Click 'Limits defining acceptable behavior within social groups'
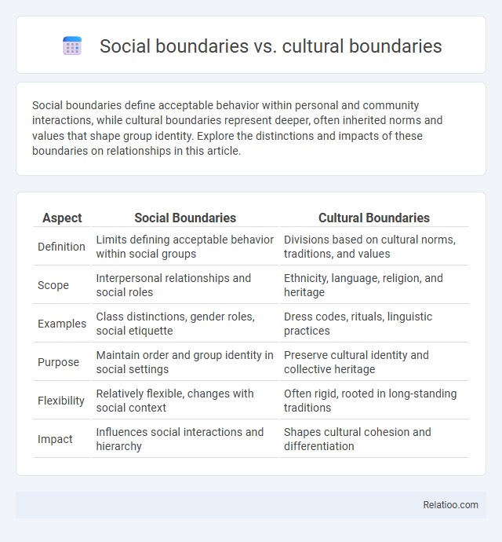This screenshot has height=542, width=502. pos(184,247)
